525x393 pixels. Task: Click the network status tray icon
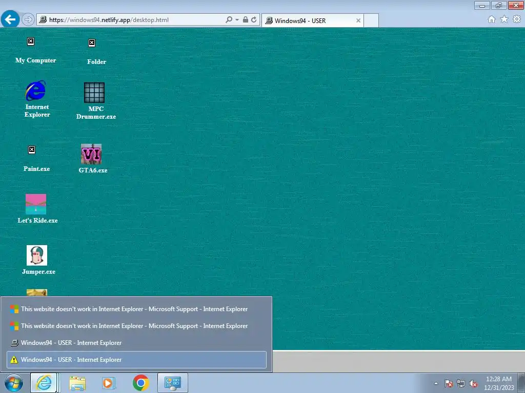pos(461,383)
